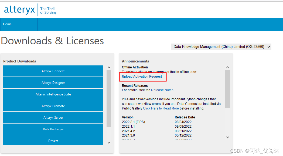
Task: Click the Alteryx logo
Action: [19, 9]
